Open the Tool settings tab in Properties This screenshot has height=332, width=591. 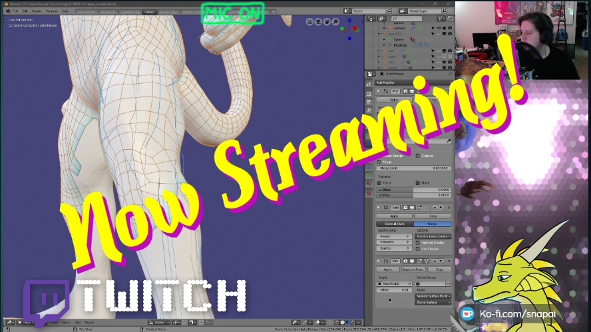369,84
